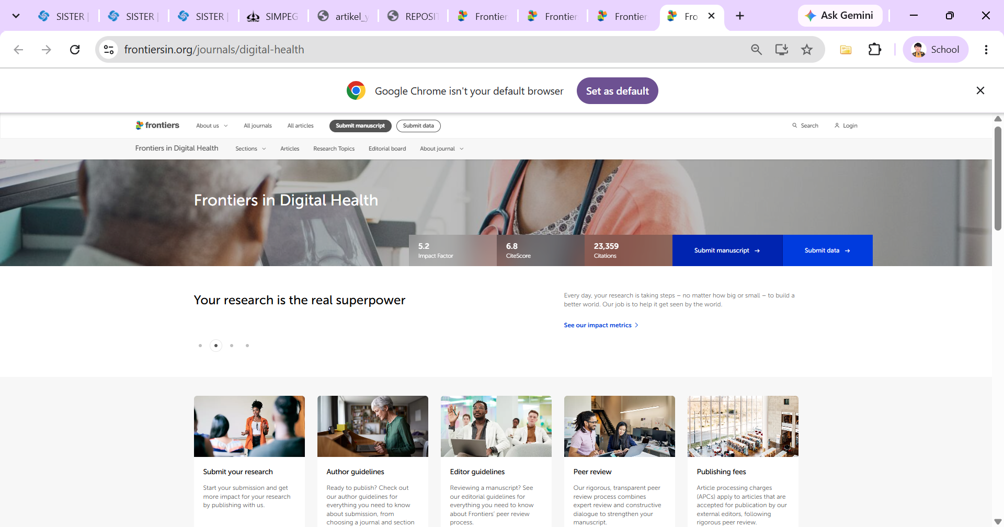Image resolution: width=1004 pixels, height=527 pixels.
Task: Click the Submit your research card title
Action: (238, 472)
